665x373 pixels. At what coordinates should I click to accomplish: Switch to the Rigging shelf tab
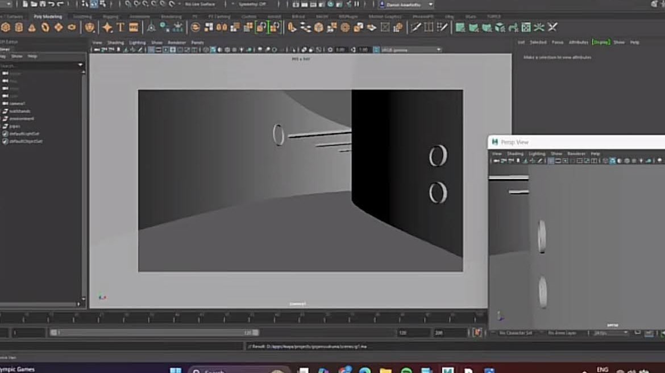111,16
